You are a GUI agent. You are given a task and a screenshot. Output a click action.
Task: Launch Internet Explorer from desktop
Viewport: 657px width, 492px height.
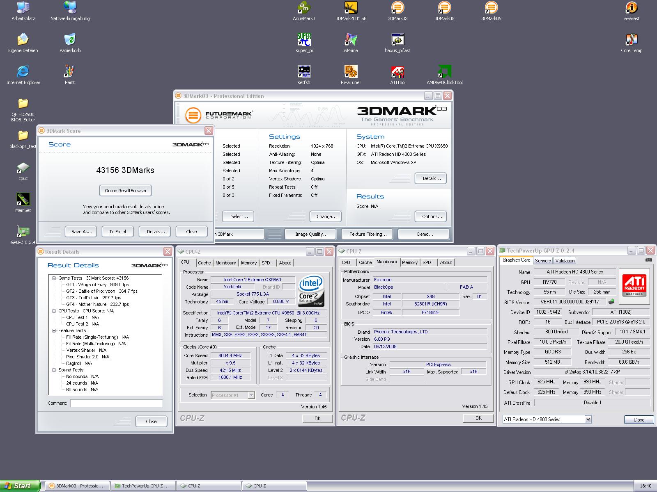(23, 75)
